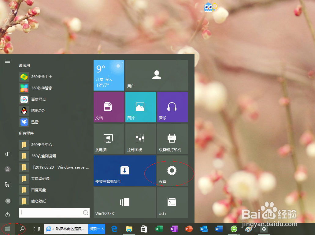Expand 百度网盘 folder under 所有程序
This screenshot has width=315, height=235.
point(54,190)
